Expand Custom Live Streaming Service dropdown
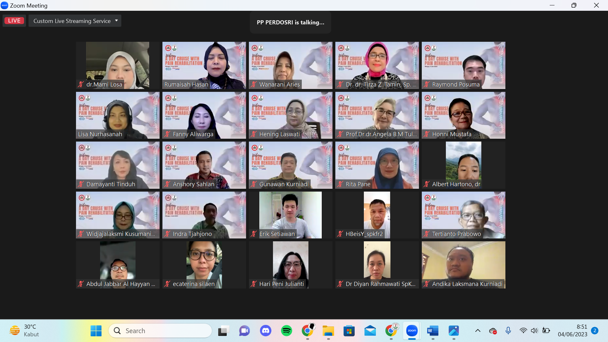The height and width of the screenshot is (342, 608). [x=116, y=21]
